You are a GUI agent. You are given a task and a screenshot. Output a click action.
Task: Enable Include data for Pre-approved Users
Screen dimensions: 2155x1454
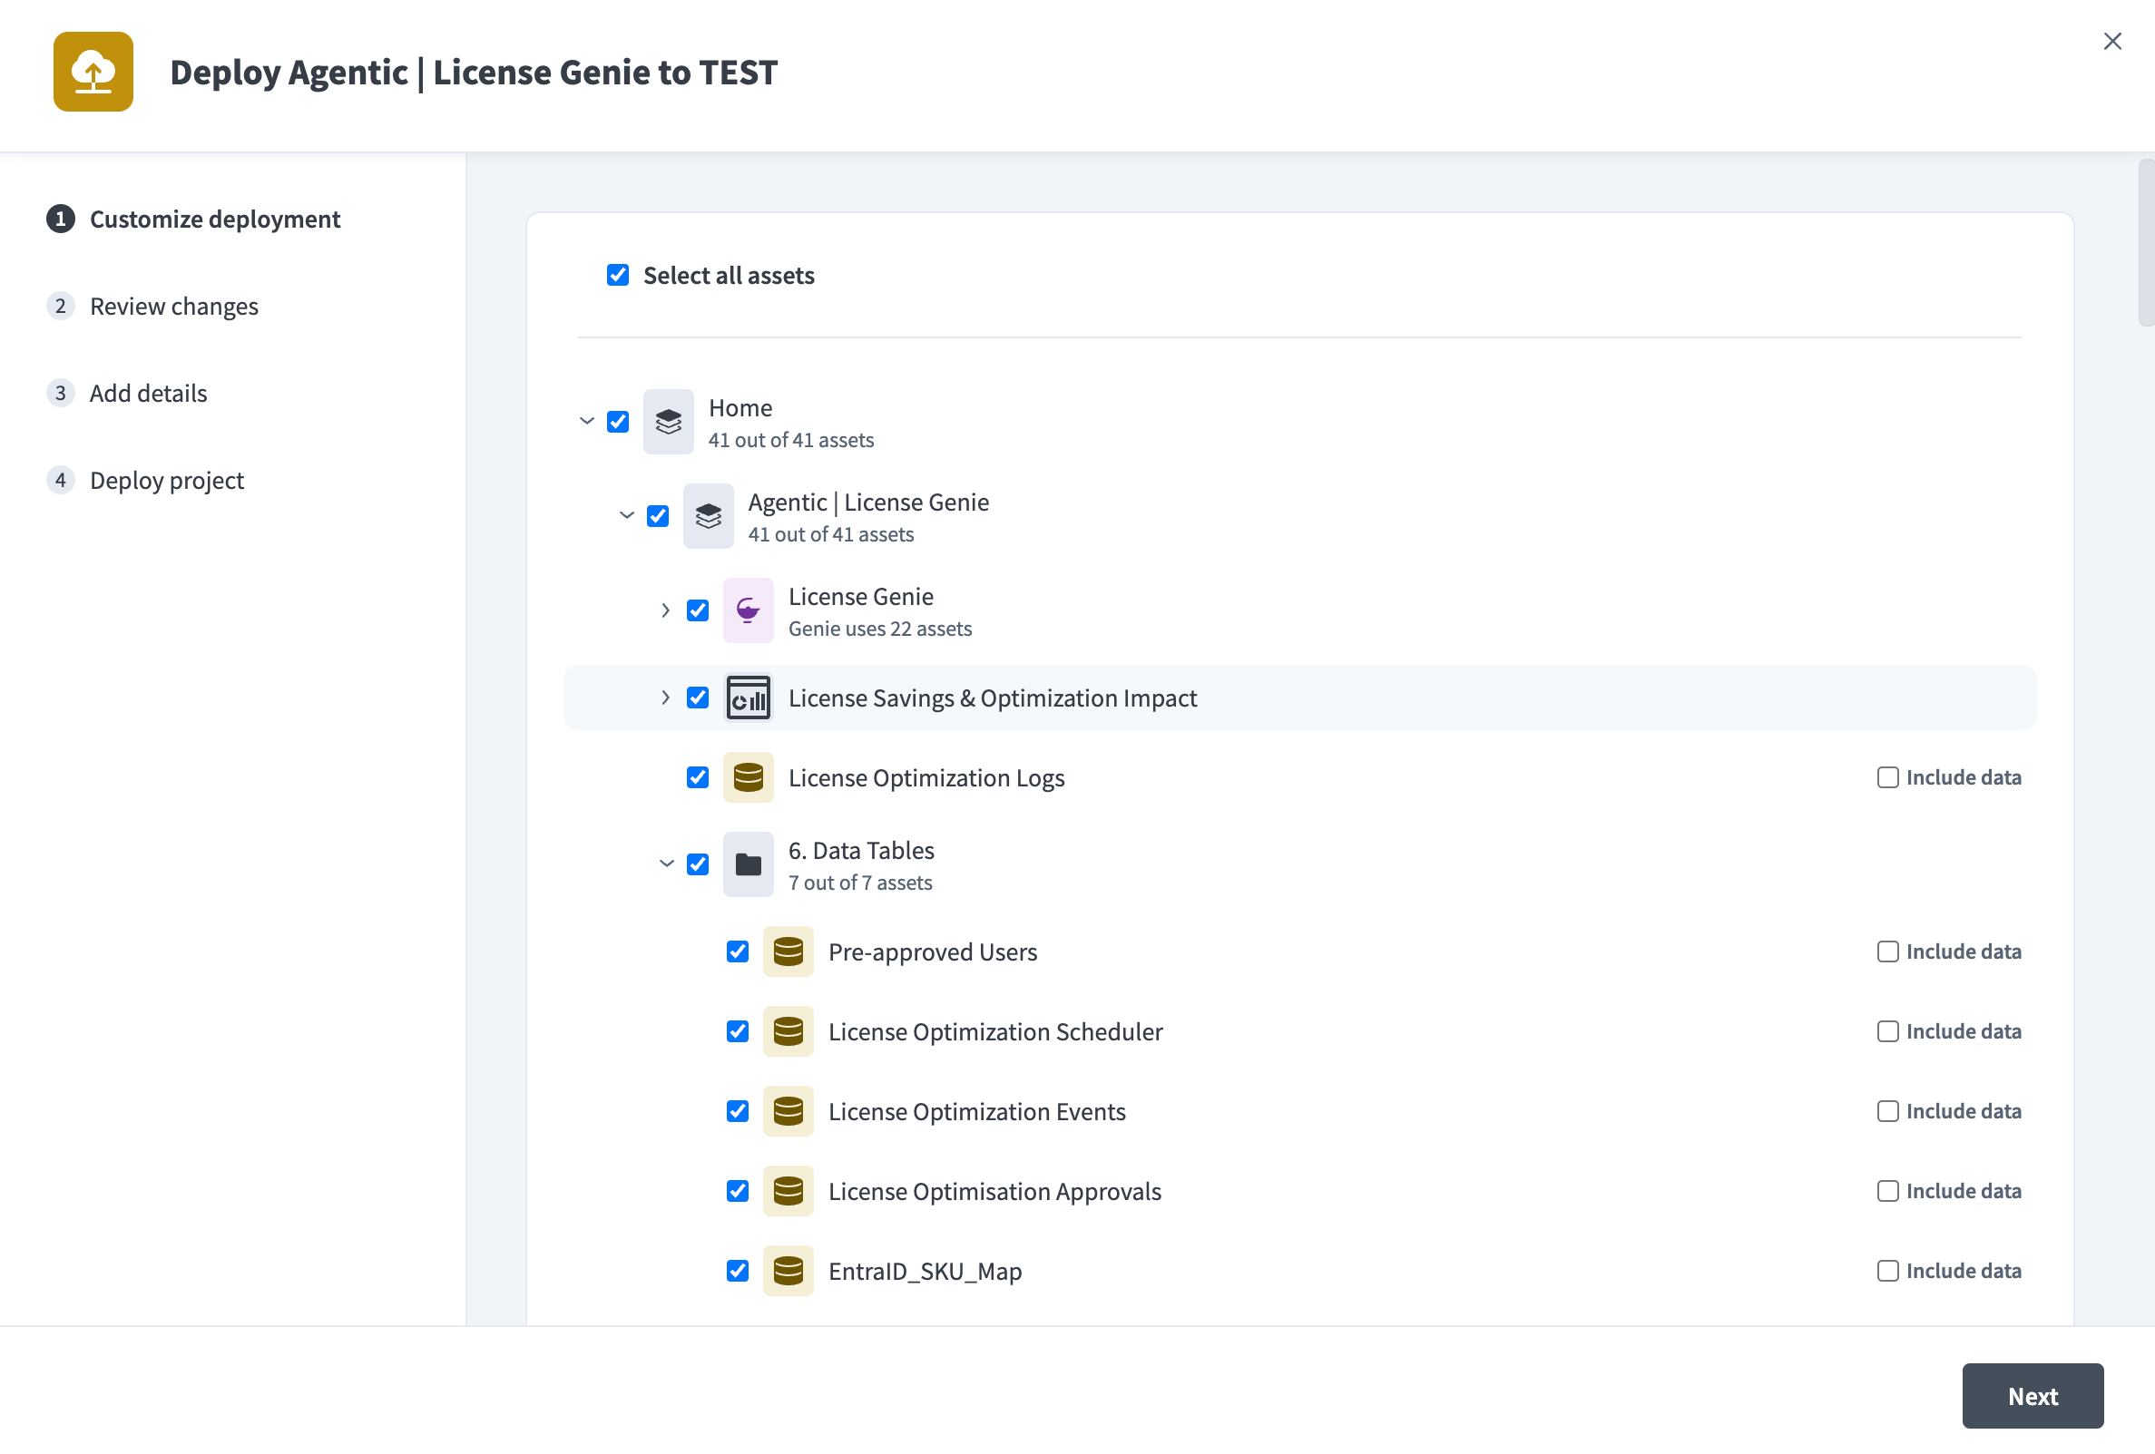coord(1888,951)
